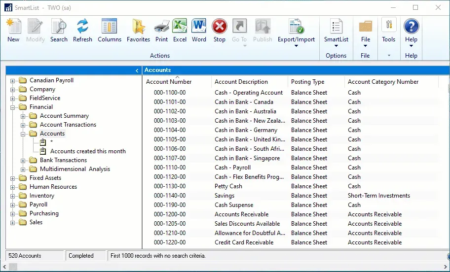Viewport: 450px width, 272px height.
Task: Expand the Bank Transactions folder
Action: click(x=23, y=160)
